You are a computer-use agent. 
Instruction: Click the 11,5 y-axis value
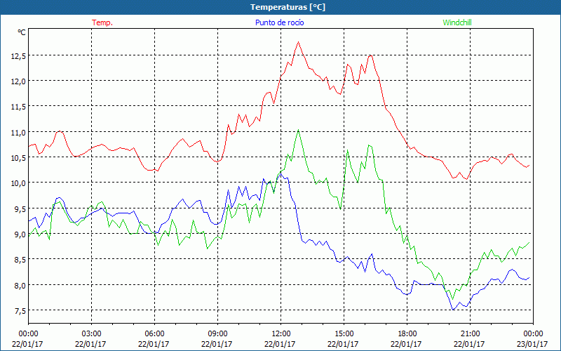18,107
